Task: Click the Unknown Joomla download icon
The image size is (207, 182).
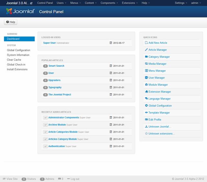Action: point(146,126)
